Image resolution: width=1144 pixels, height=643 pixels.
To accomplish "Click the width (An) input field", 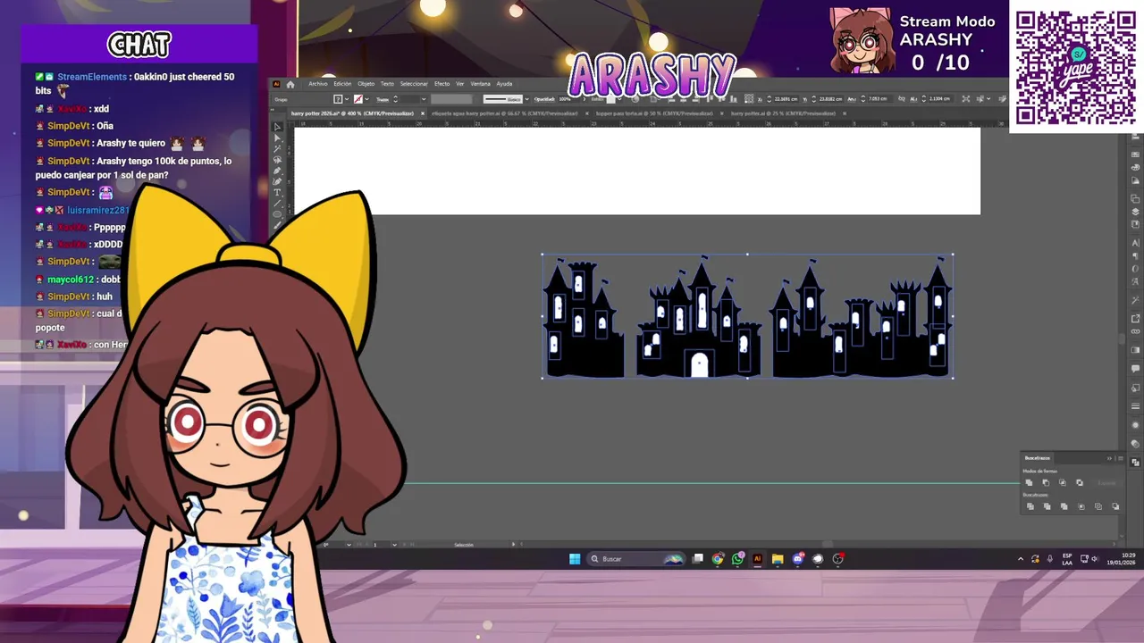I will click(x=879, y=98).
